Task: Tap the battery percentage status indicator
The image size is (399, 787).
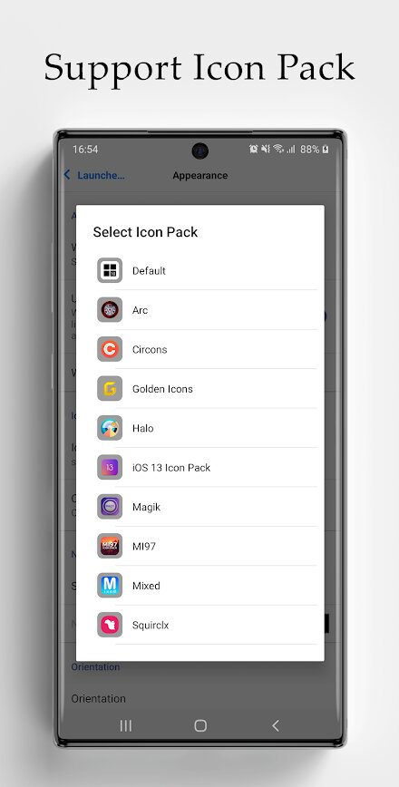Action: [309, 149]
